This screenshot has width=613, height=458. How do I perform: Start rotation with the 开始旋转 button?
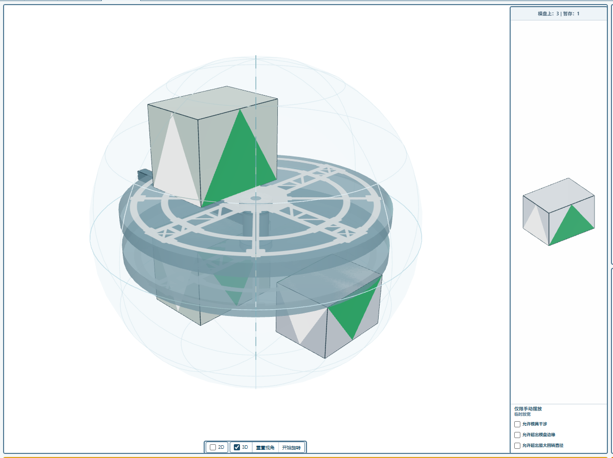(291, 447)
